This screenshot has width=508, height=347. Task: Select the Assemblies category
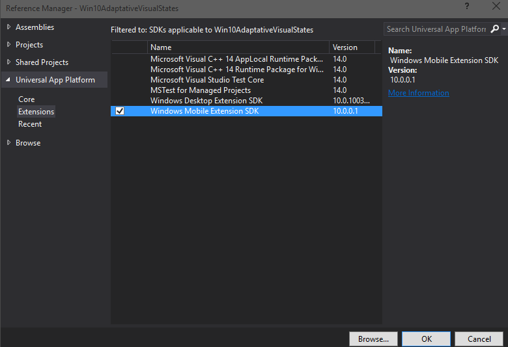point(35,27)
